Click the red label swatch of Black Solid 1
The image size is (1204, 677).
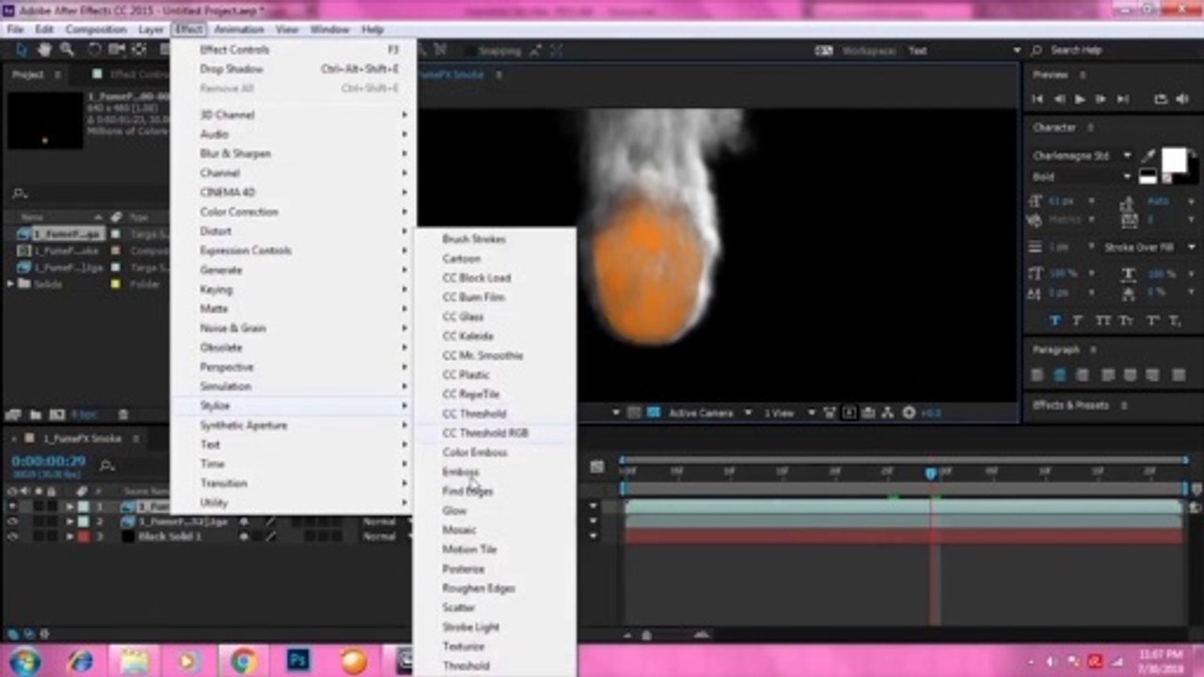pos(84,536)
